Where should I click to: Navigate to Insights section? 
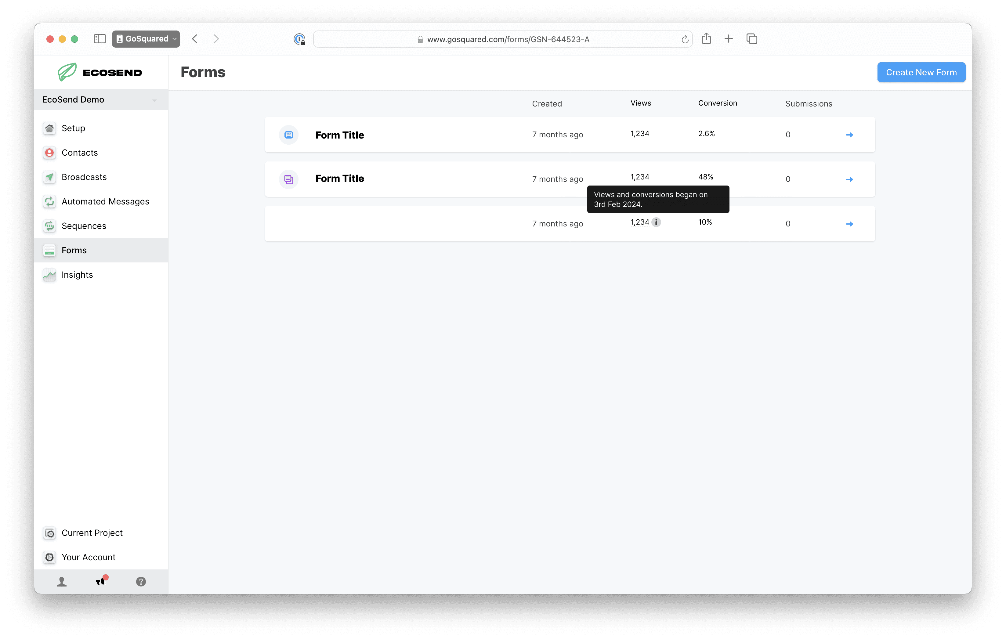point(77,274)
